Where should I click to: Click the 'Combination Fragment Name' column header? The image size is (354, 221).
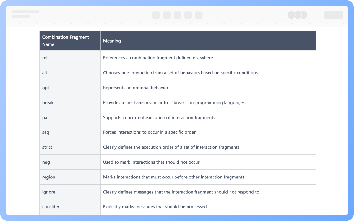70,41
